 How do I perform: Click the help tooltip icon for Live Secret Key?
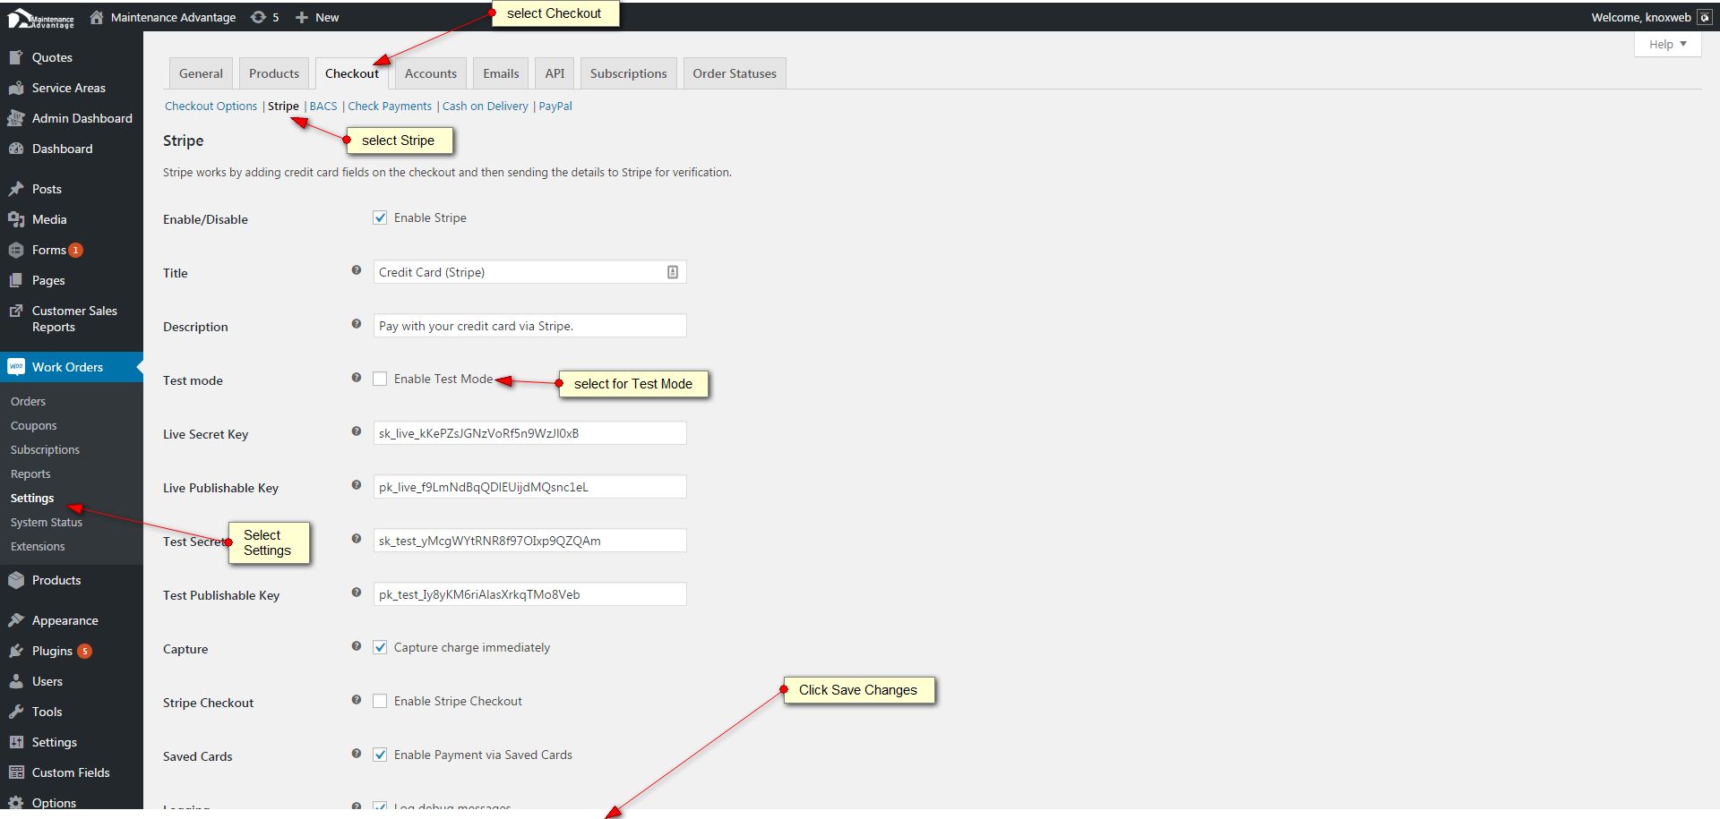pyautogui.click(x=356, y=431)
